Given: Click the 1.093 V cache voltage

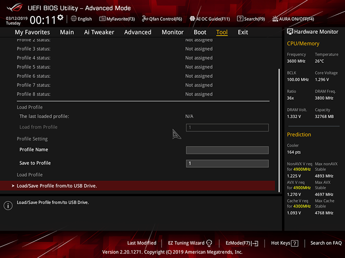Looking at the screenshot, I should pyautogui.click(x=294, y=213).
